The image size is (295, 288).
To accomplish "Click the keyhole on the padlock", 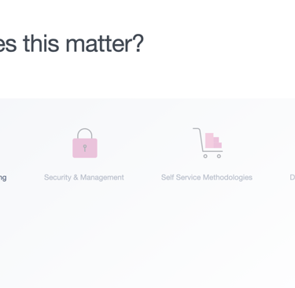I will click(x=85, y=148).
